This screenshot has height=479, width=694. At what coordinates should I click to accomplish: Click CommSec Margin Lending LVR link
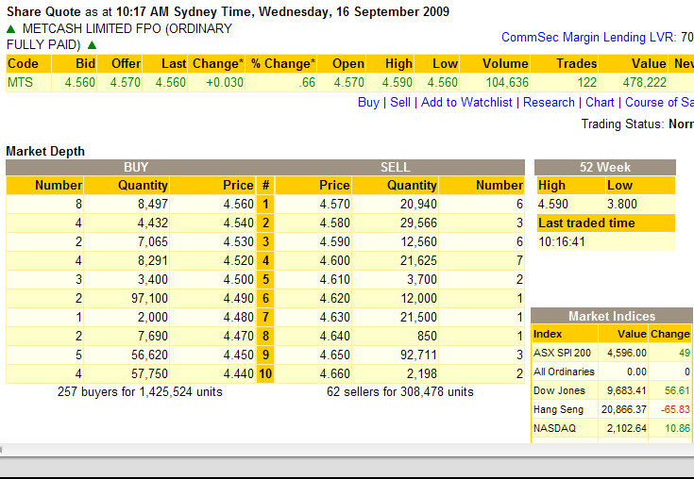pyautogui.click(x=588, y=37)
